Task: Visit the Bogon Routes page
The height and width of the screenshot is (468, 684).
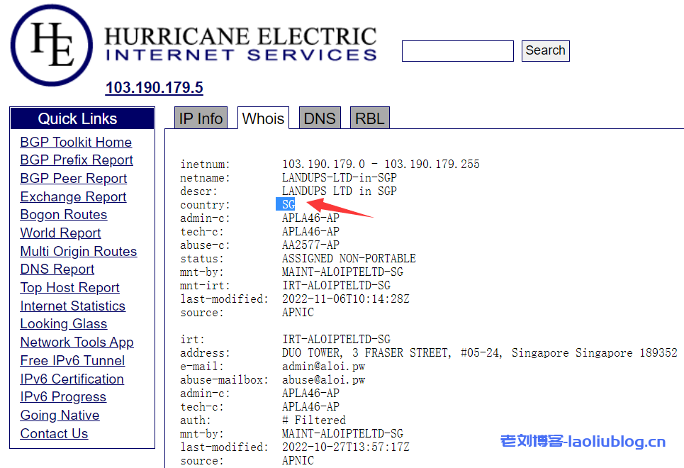Action: (x=64, y=215)
